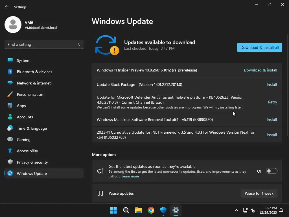Screen dimensions: 289x217
Task: Open Time & language settings
Action: click(44, 128)
